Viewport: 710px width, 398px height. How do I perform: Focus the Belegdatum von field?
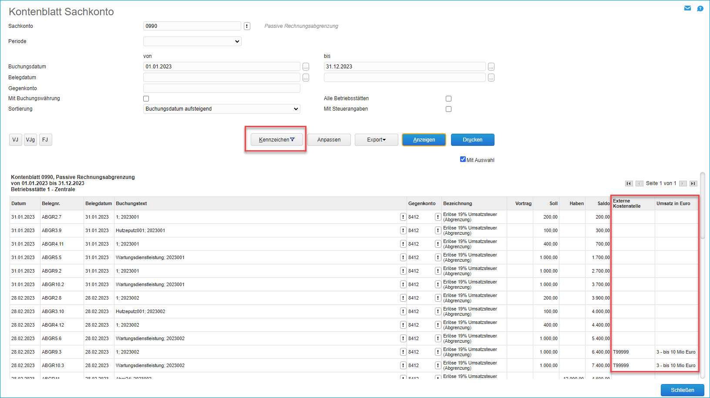(x=222, y=78)
